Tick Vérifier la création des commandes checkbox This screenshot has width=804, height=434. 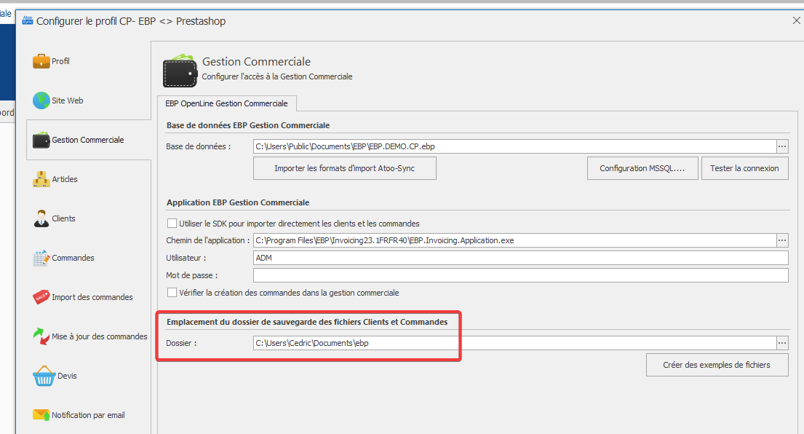coord(172,293)
